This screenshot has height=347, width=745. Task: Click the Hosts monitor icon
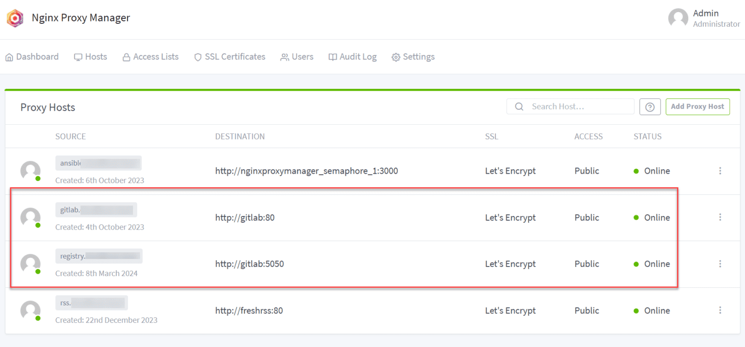[78, 57]
